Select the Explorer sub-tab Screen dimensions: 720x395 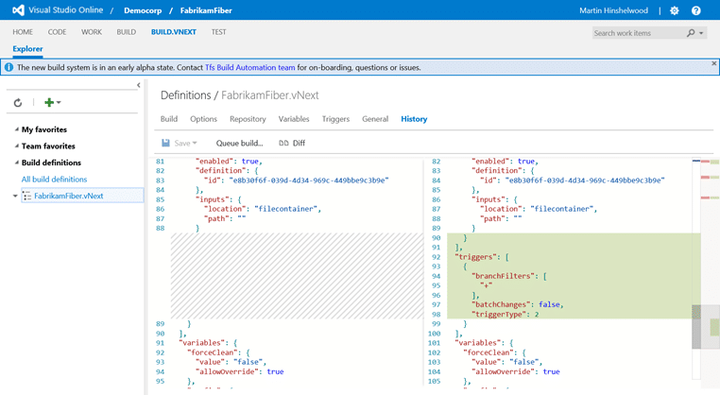(27, 49)
